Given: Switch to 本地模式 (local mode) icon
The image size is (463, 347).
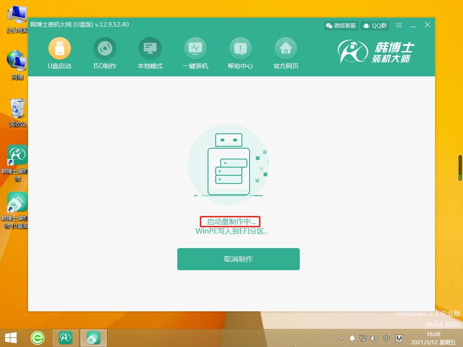Looking at the screenshot, I should point(150,49).
